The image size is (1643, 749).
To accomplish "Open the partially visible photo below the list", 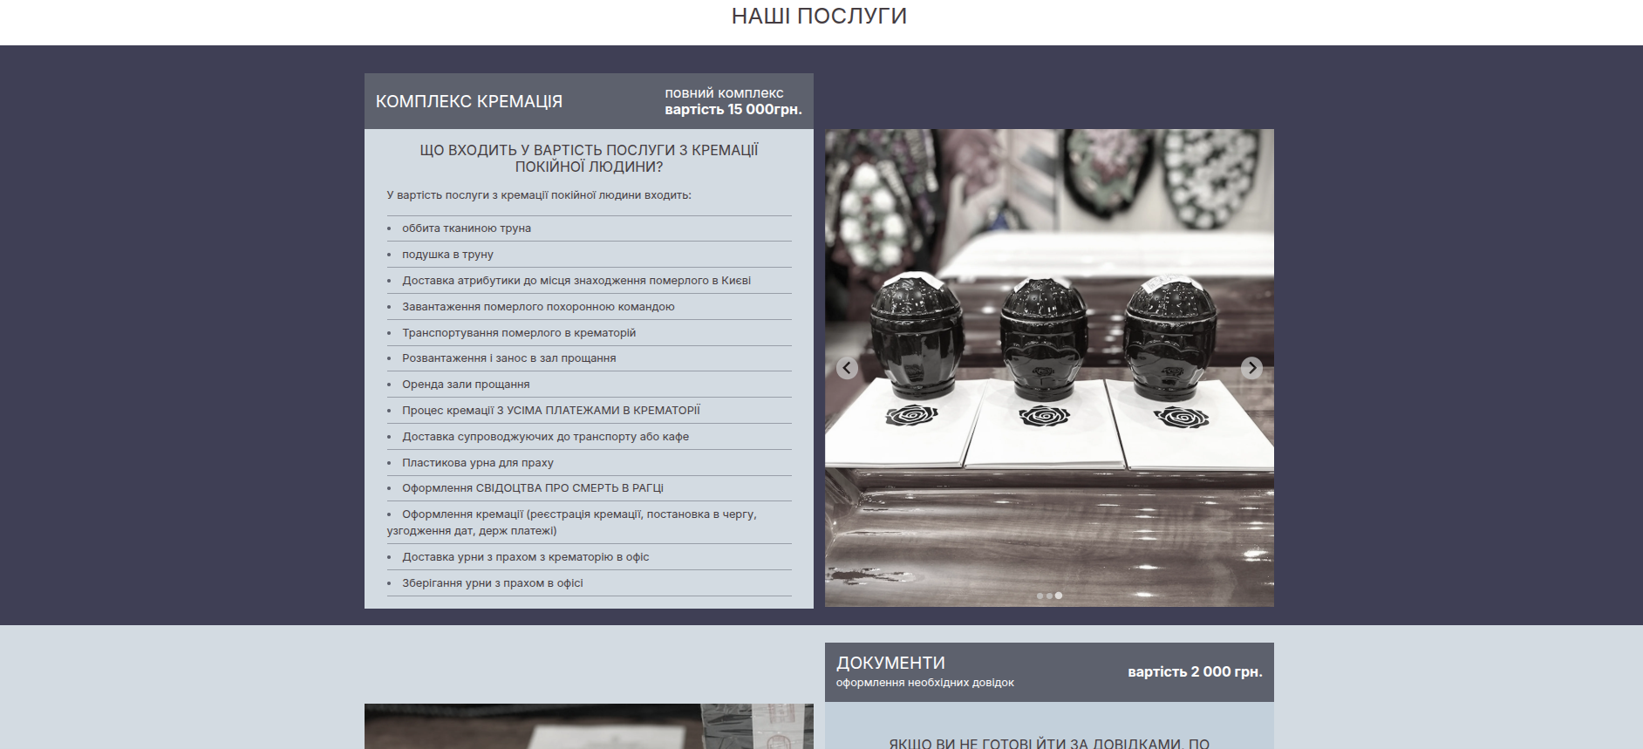I will click(x=589, y=726).
